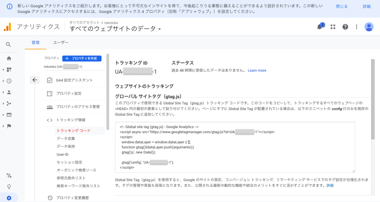Open the Realtime clock icon
The width and height of the screenshot is (380, 202).
point(9,81)
